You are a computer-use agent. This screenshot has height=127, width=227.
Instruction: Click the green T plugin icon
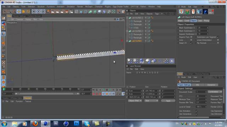pos(187,12)
